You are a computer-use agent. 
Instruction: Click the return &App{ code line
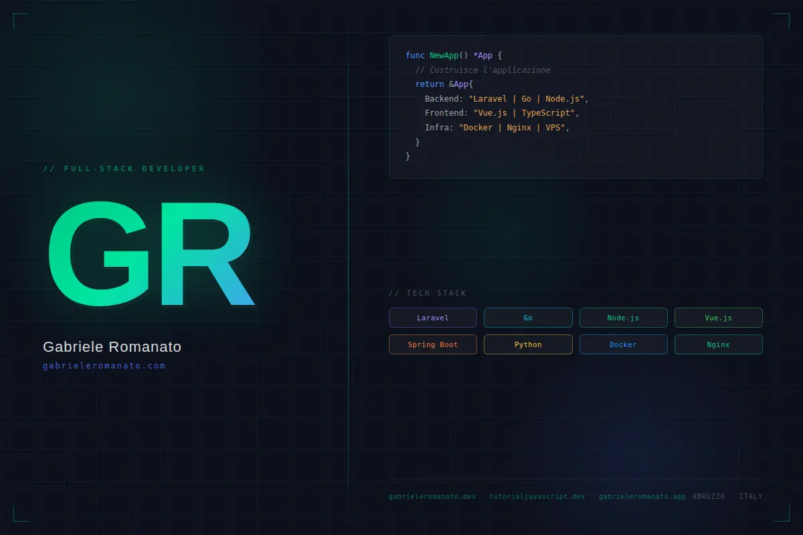coord(444,84)
